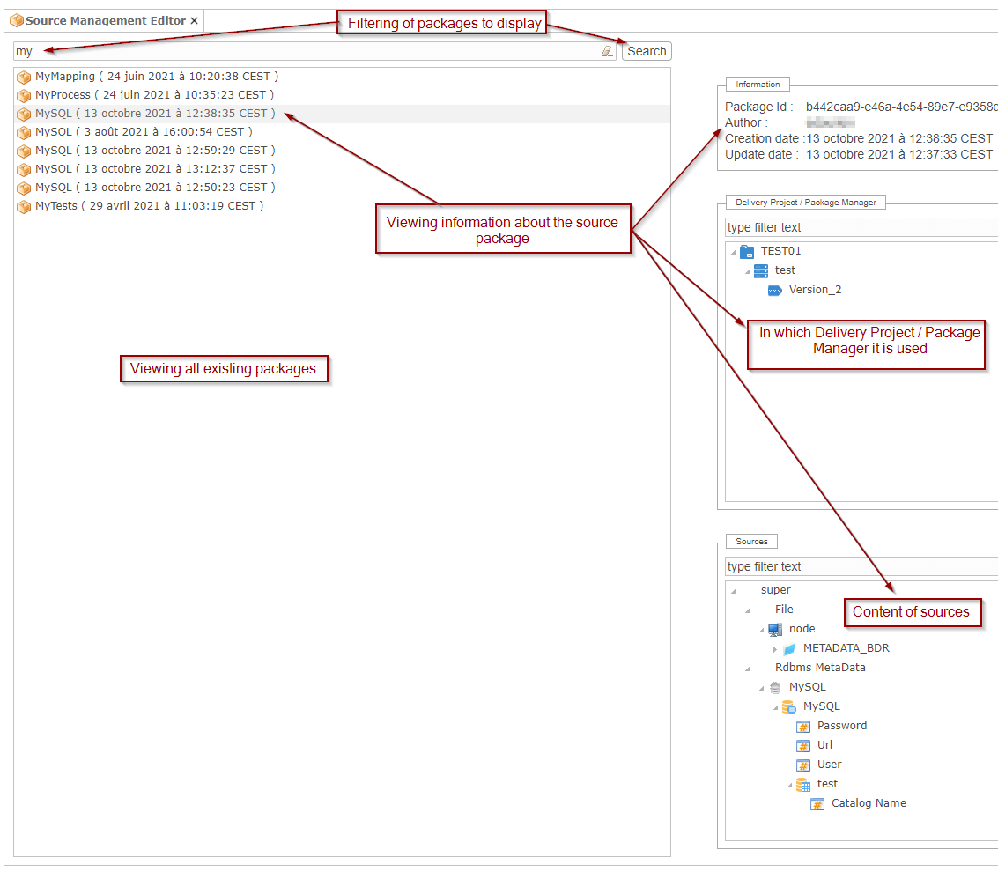Click the METADATA_BDR database icon

788,648
